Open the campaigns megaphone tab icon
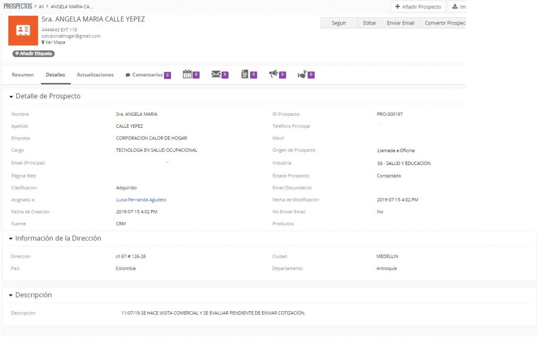 click(273, 74)
